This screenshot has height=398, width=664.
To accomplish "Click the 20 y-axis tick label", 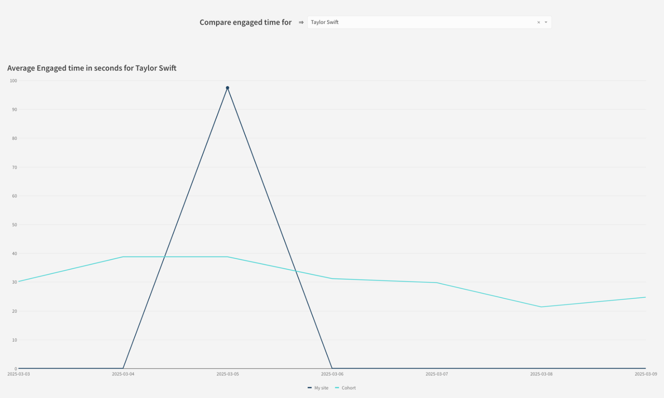I will pos(14,311).
